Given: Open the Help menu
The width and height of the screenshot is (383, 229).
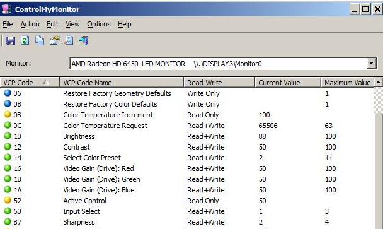Looking at the screenshot, I should (x=125, y=24).
